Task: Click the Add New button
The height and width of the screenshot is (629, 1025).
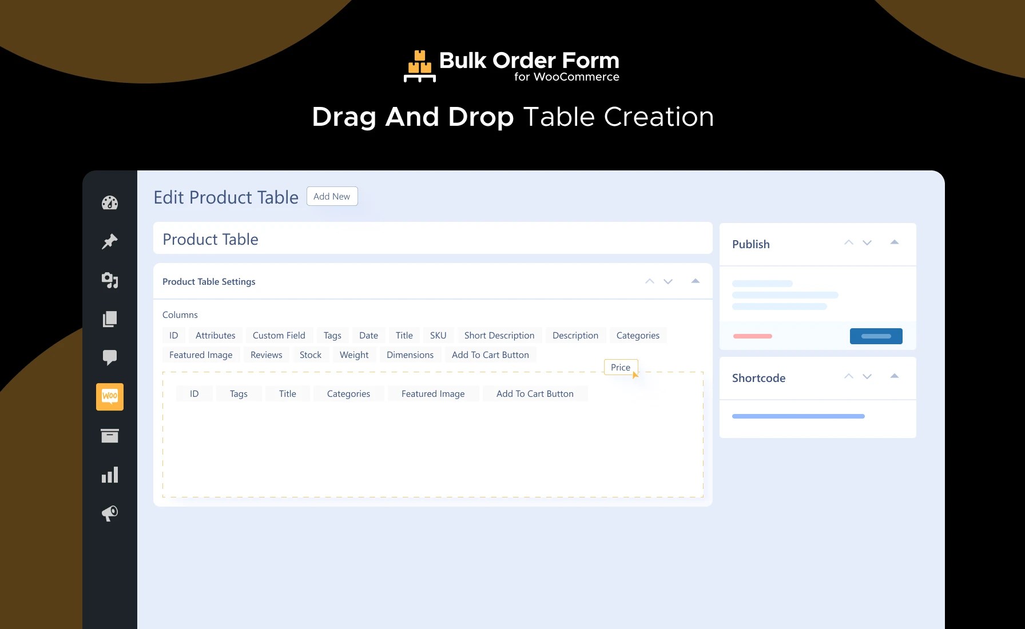Action: 332,196
